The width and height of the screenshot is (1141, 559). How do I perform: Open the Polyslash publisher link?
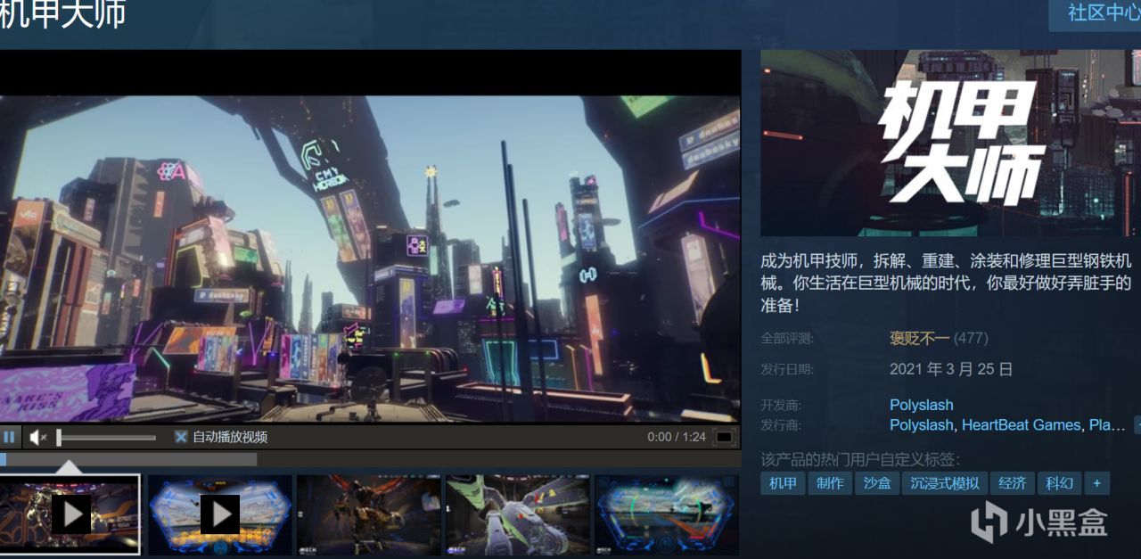(x=921, y=425)
